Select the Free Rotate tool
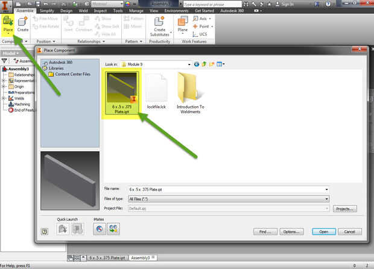The image size is (374, 269). point(46,27)
